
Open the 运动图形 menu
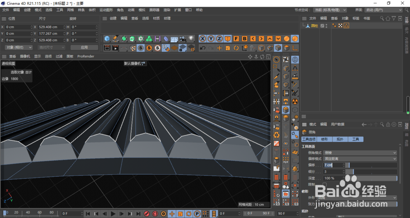point(106,10)
